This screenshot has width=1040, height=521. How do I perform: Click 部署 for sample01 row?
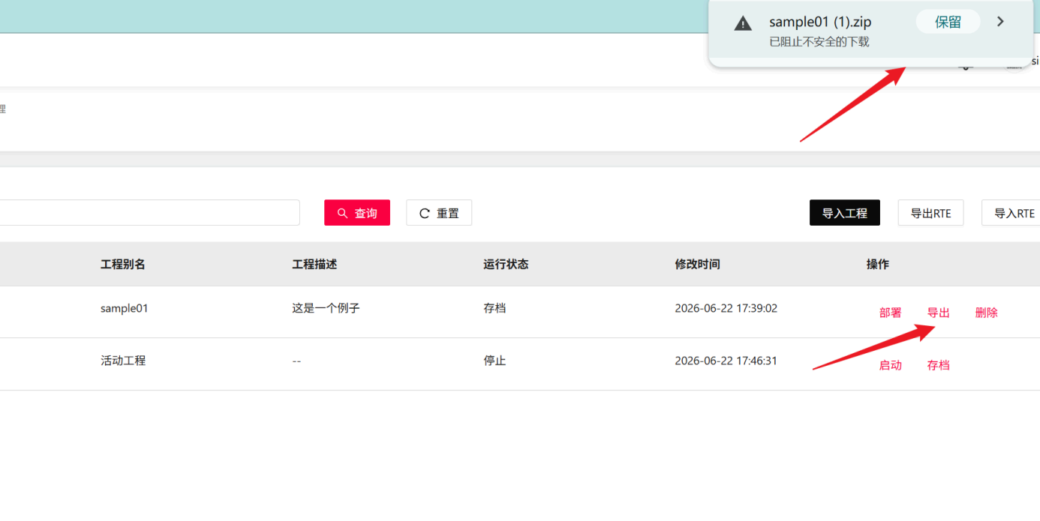[x=891, y=313]
